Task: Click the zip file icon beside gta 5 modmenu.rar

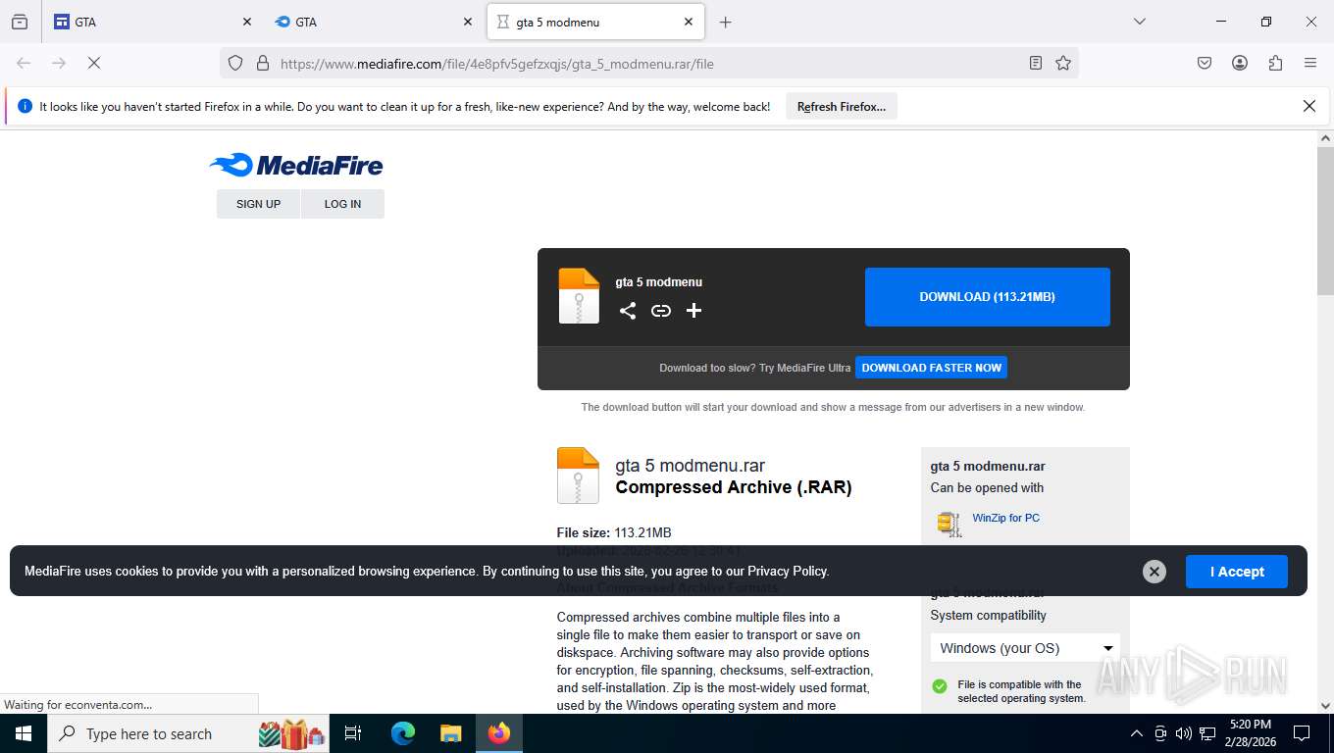Action: [578, 476]
